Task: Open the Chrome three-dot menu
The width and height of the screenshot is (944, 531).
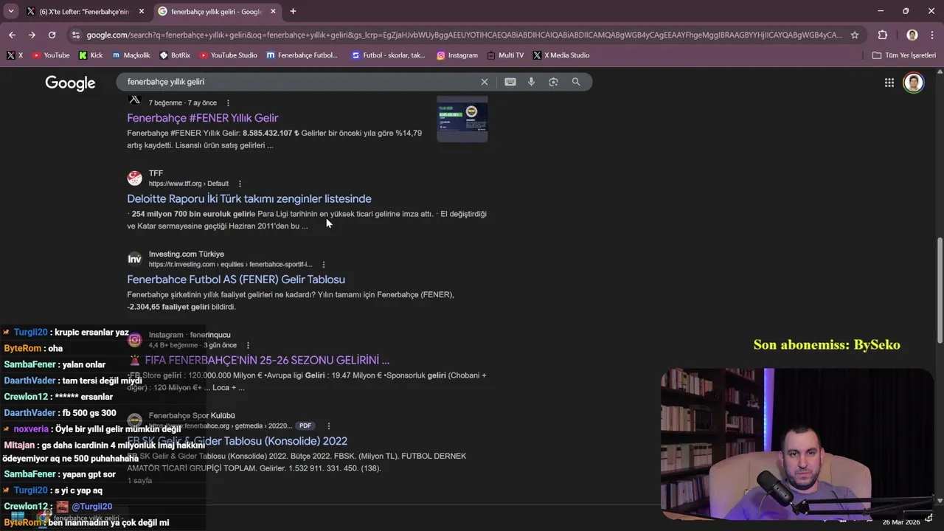Action: coord(932,35)
